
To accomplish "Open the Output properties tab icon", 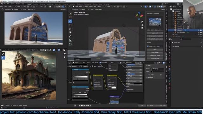I will click(169, 50).
